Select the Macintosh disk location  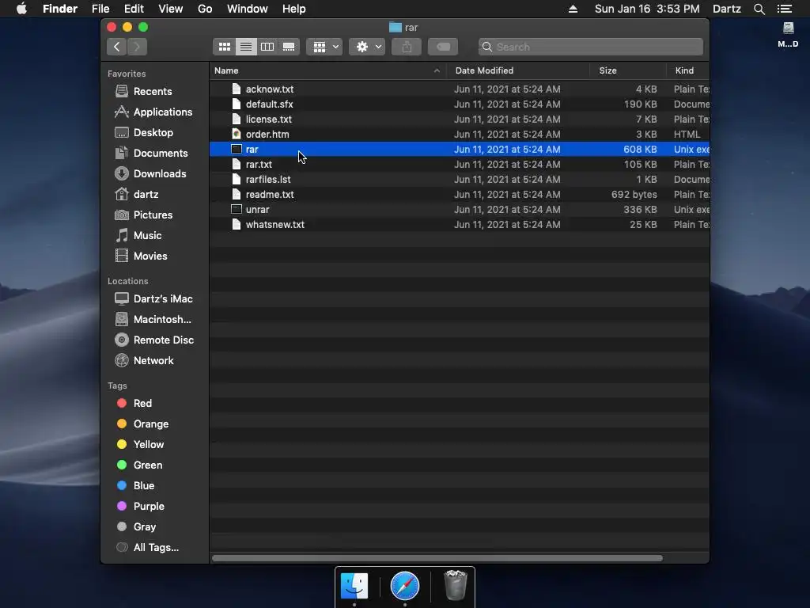point(162,320)
